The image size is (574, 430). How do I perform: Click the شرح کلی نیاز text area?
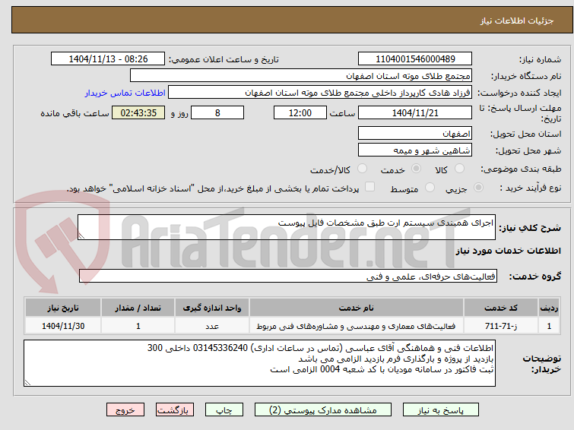pyautogui.click(x=287, y=227)
